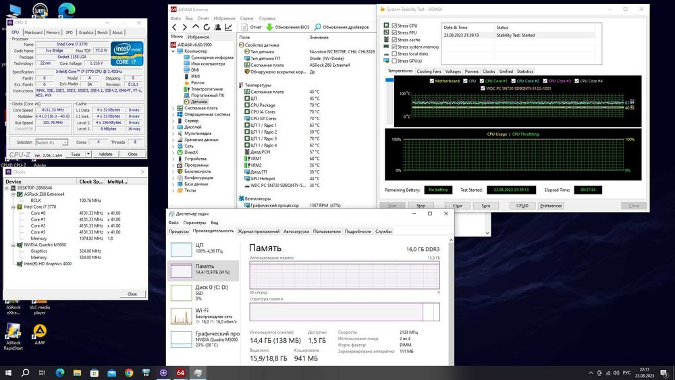This screenshot has height=380, width=675.
Task: Collapse NVIDIA Quadro M5000 clocks node
Action: coord(13,245)
